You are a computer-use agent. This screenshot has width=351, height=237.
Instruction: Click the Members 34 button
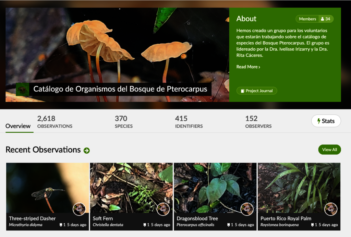[314, 19]
